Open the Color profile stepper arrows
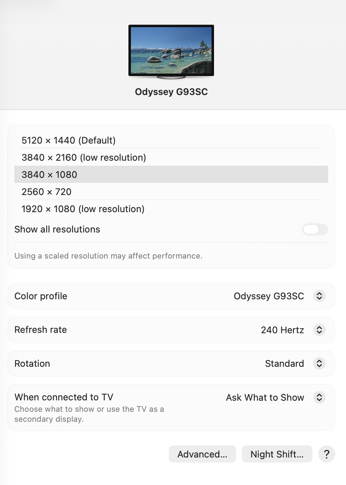This screenshot has width=346, height=485. click(319, 296)
